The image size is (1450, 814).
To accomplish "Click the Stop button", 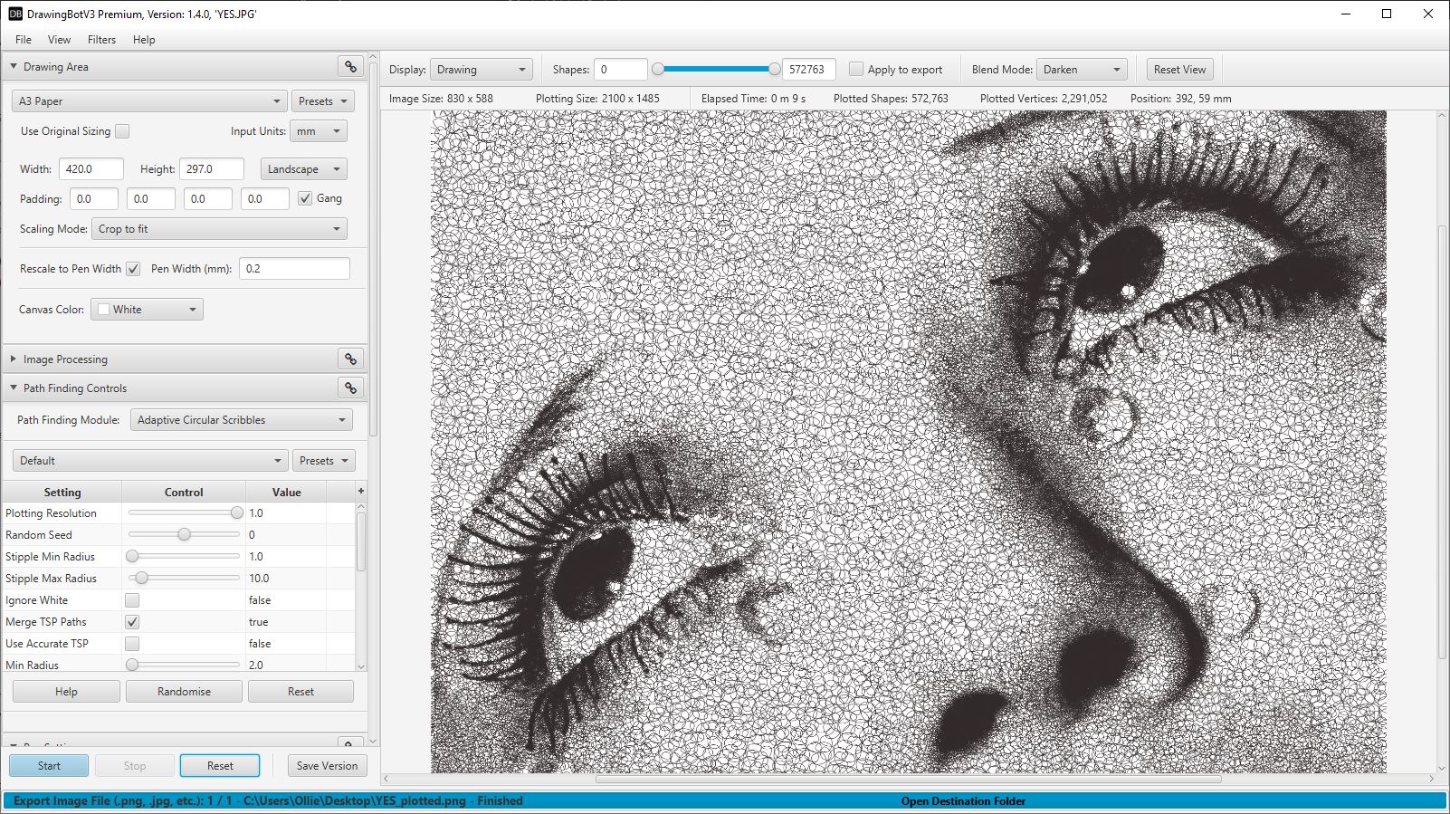I will tap(135, 766).
